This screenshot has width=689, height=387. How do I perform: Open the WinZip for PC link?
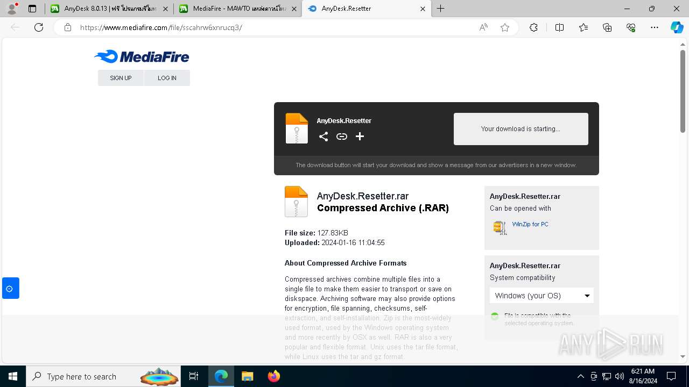pyautogui.click(x=530, y=224)
